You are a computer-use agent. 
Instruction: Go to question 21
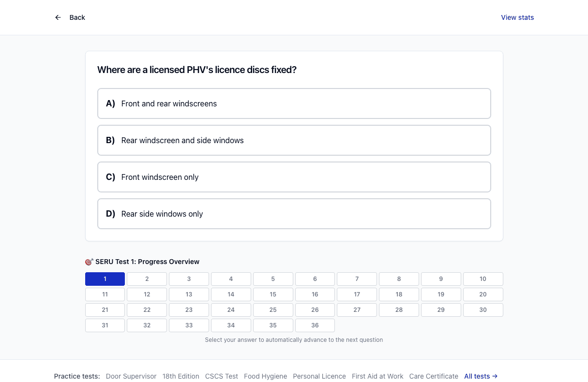point(105,310)
